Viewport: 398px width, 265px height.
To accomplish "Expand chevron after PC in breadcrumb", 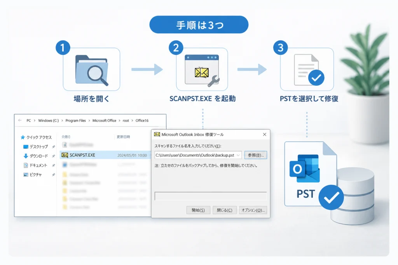I will pos(35,121).
